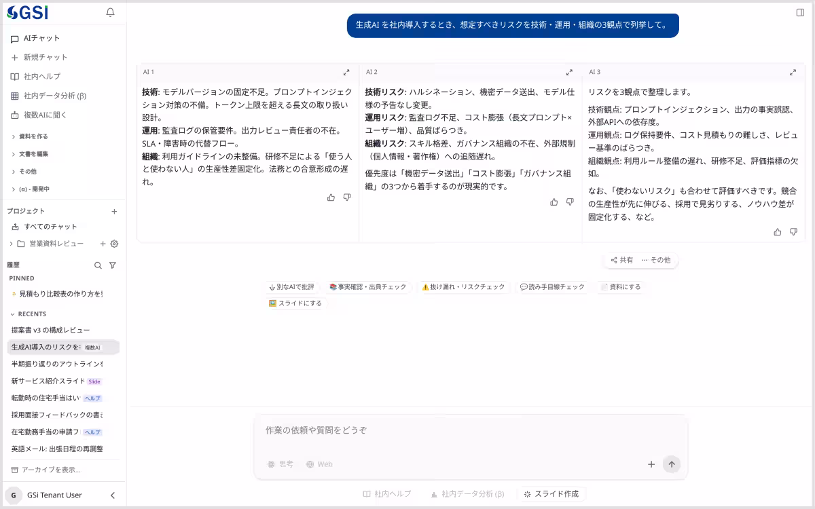Search the chat history
Viewport: 815px width, 509px height.
coord(98,265)
